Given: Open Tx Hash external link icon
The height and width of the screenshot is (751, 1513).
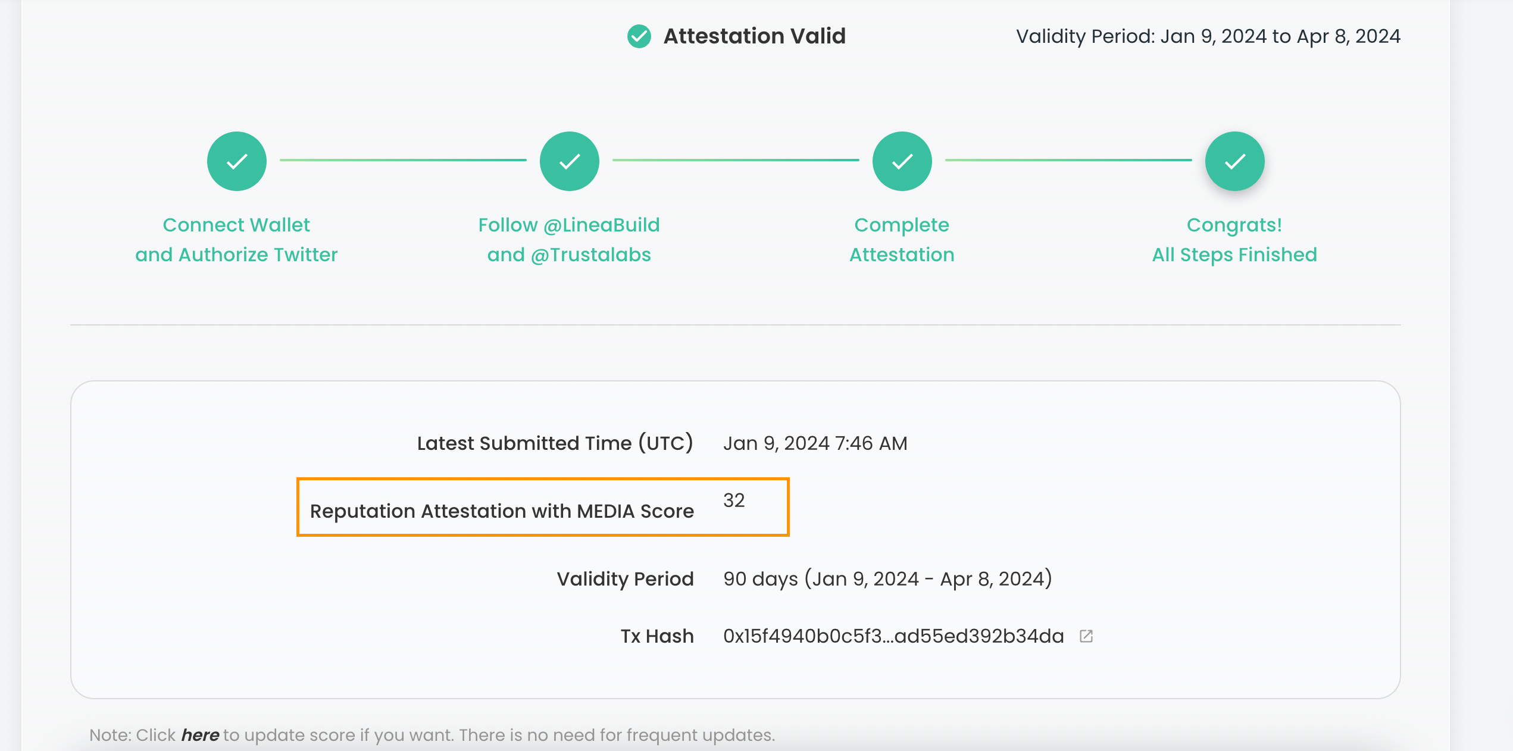Looking at the screenshot, I should (x=1086, y=636).
